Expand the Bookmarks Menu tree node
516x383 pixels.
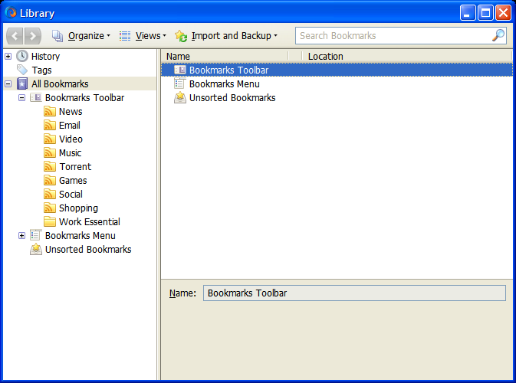pyautogui.click(x=22, y=236)
